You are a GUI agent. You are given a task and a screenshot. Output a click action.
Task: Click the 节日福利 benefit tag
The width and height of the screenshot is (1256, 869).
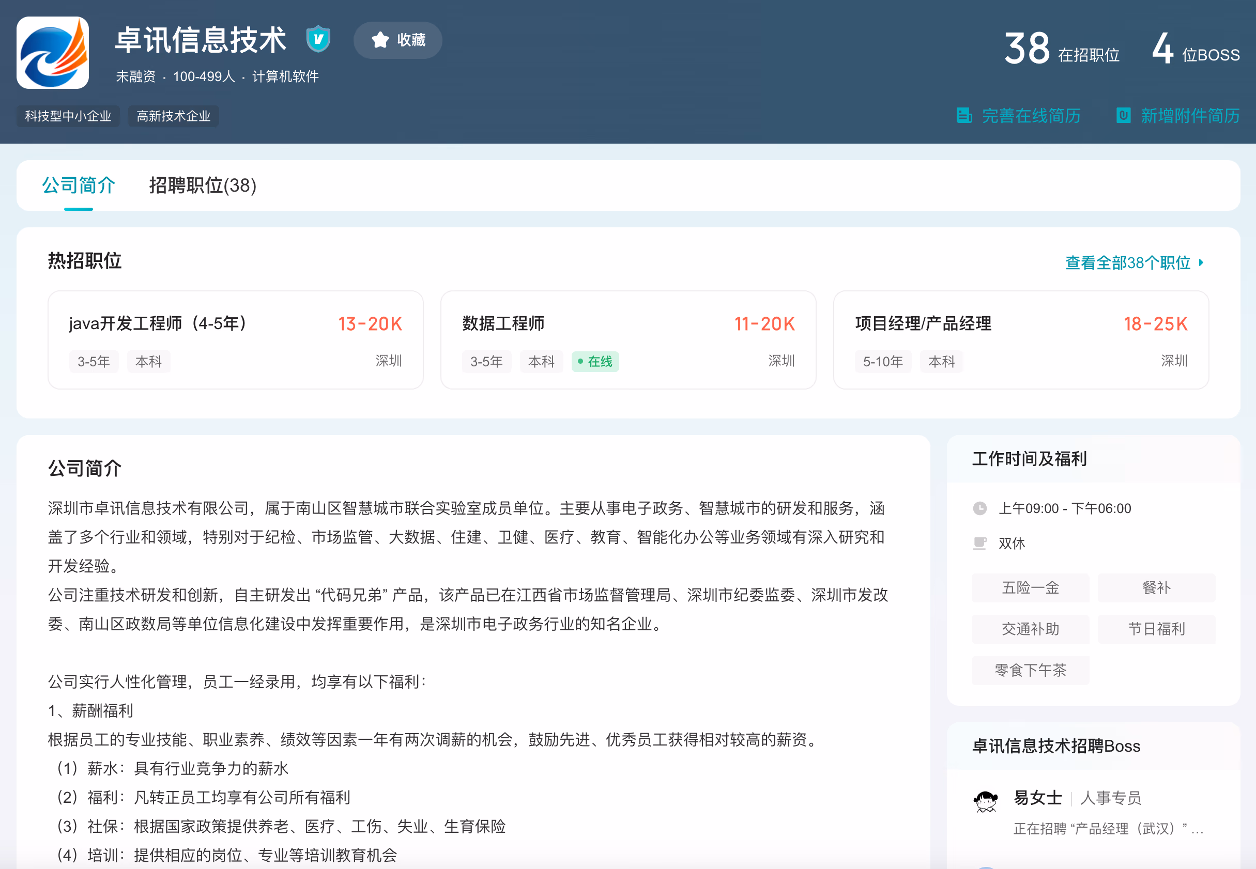(1156, 629)
